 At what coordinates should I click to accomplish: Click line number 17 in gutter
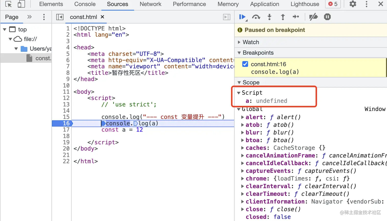66,130
